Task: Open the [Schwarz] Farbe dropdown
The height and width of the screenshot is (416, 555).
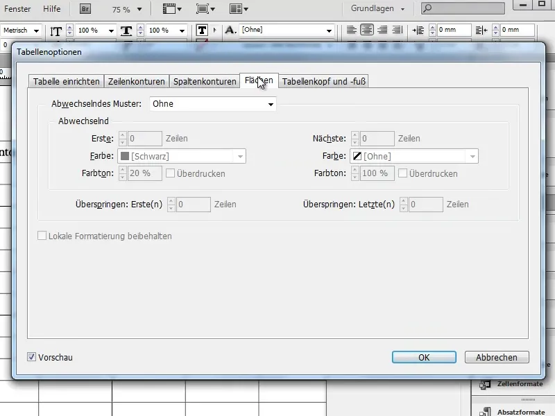Action: coord(182,156)
